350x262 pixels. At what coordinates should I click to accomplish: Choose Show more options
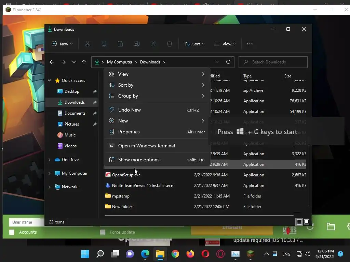(157, 160)
